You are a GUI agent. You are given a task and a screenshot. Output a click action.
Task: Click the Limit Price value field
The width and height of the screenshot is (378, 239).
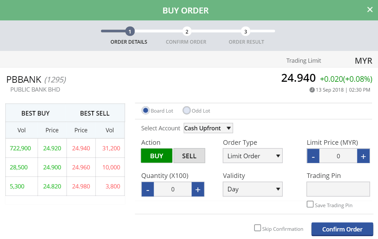pos(338,156)
